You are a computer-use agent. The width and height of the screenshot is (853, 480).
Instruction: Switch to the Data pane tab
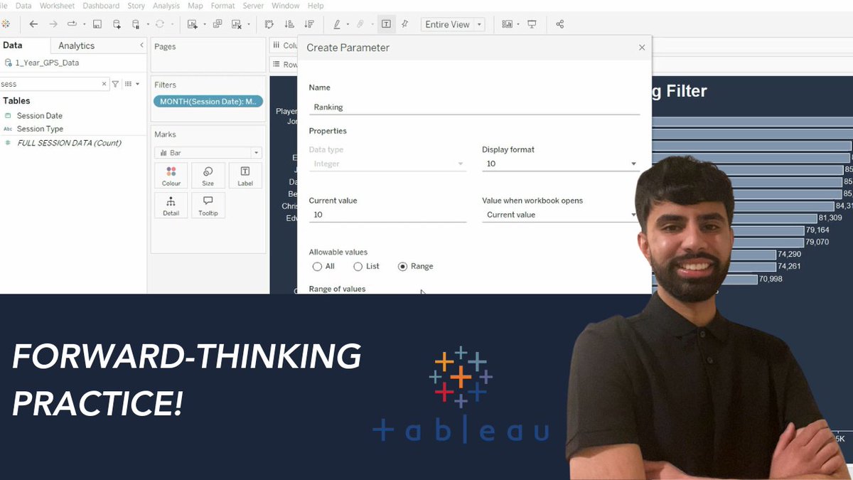12,46
